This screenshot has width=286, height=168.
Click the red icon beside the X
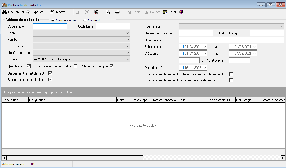pyautogui.click(x=96, y=12)
